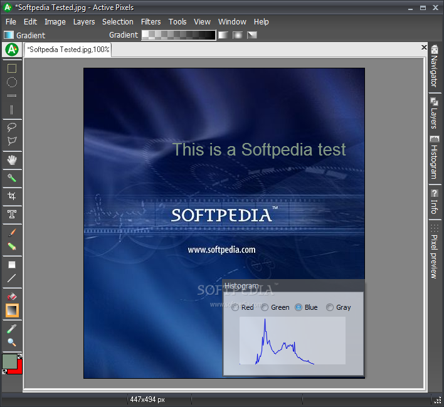
Task: Expand the Histogram side panel
Action: pos(435,157)
